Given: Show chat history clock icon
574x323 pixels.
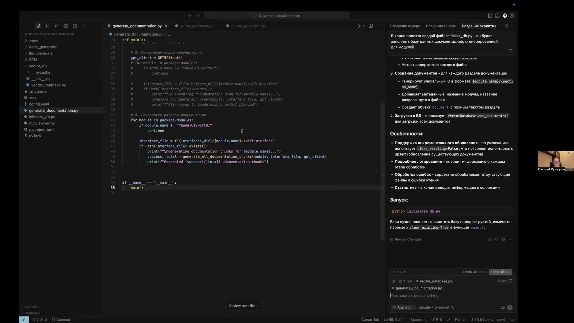Looking at the screenshot, I should [x=506, y=26].
